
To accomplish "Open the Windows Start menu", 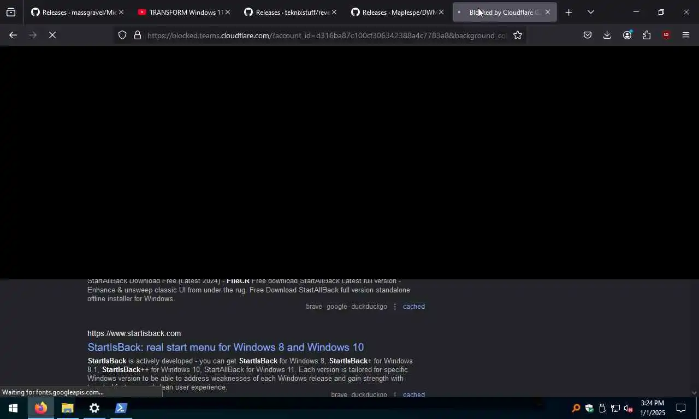I will pos(13,408).
